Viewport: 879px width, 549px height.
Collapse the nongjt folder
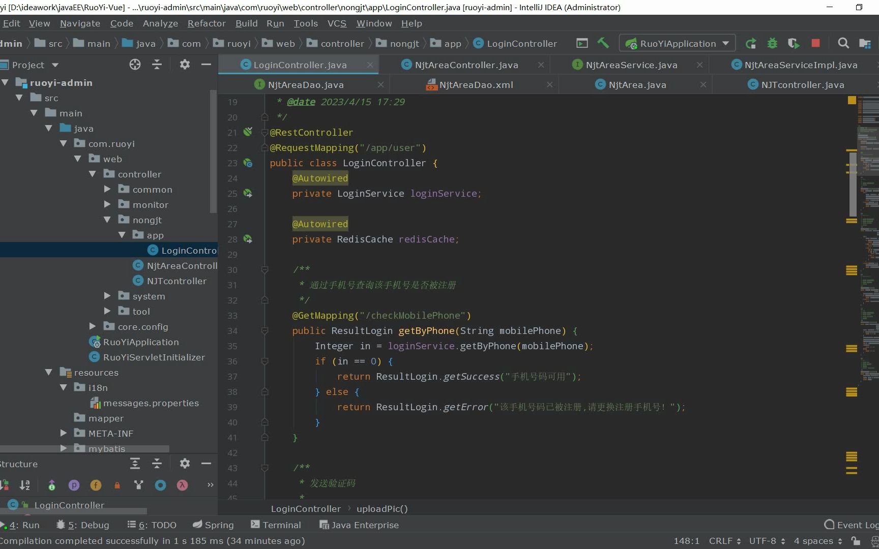[107, 220]
